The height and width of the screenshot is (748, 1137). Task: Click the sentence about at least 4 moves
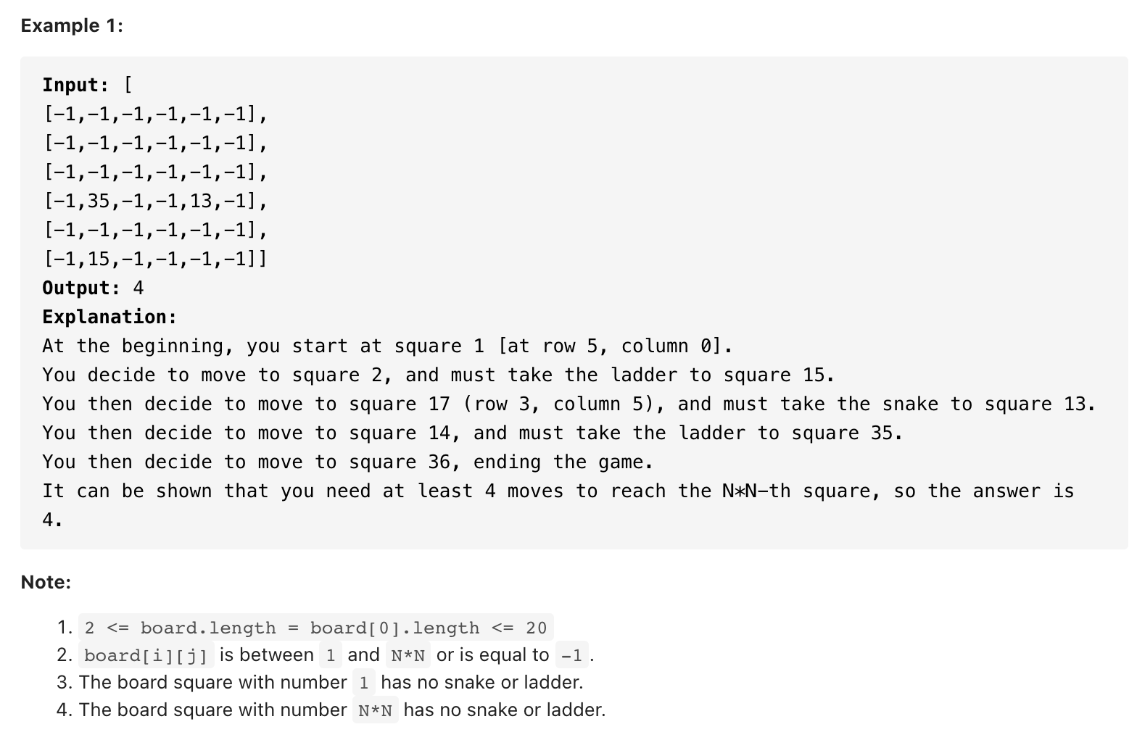point(558,505)
